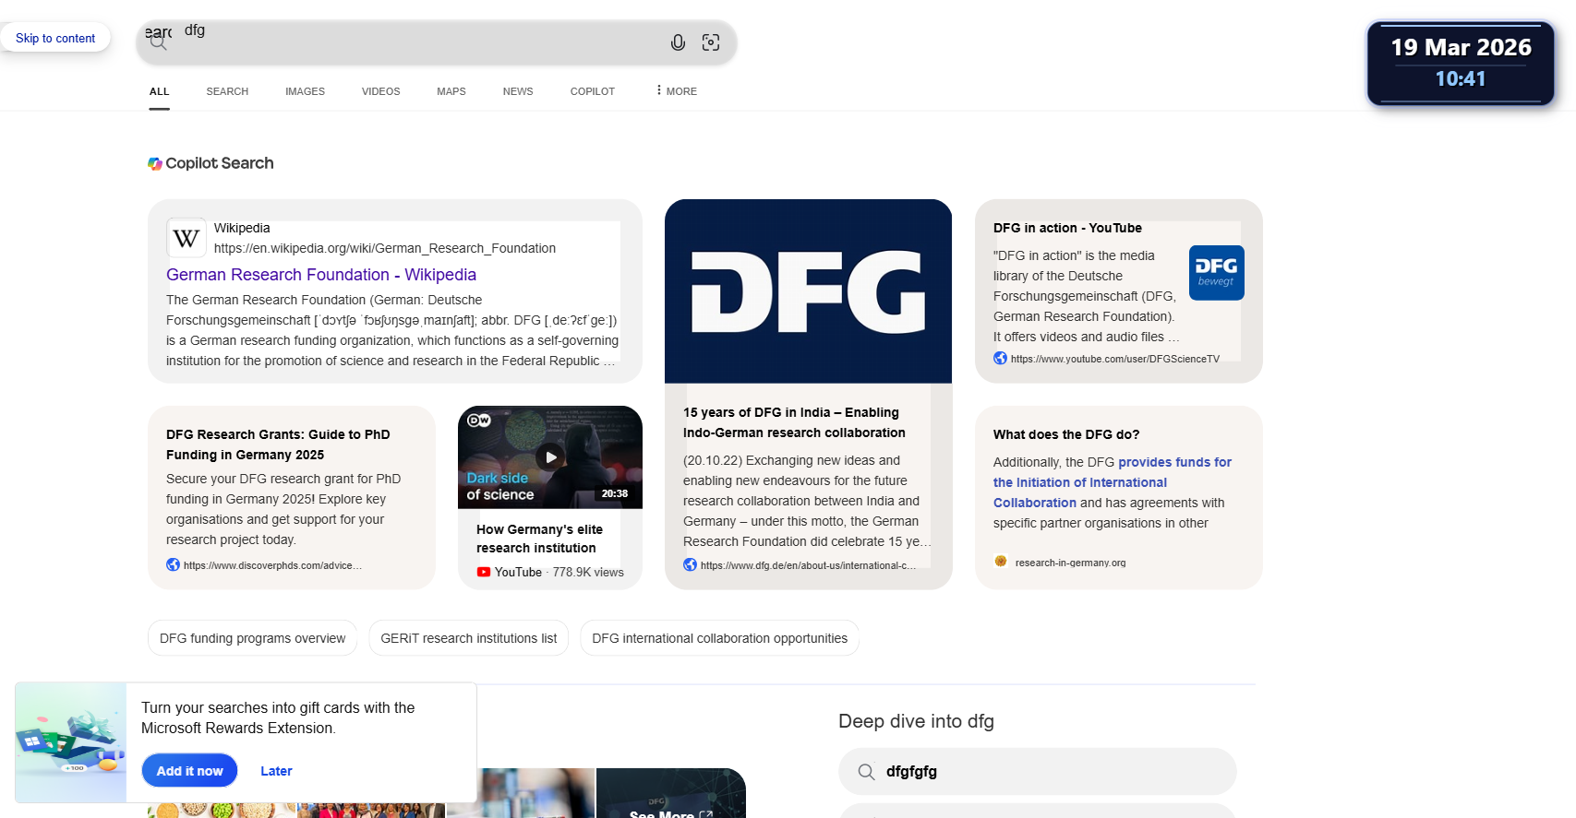This screenshot has width=1576, height=818.
Task: Switch to the All tab
Action: (x=160, y=91)
